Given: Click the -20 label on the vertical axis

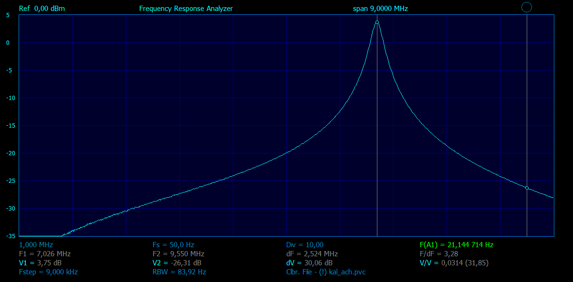Looking at the screenshot, I should [x=11, y=153].
